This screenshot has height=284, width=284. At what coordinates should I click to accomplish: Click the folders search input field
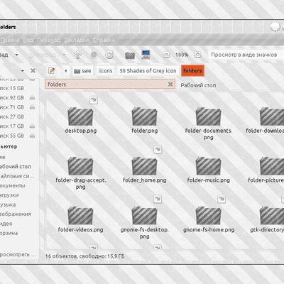110,84
